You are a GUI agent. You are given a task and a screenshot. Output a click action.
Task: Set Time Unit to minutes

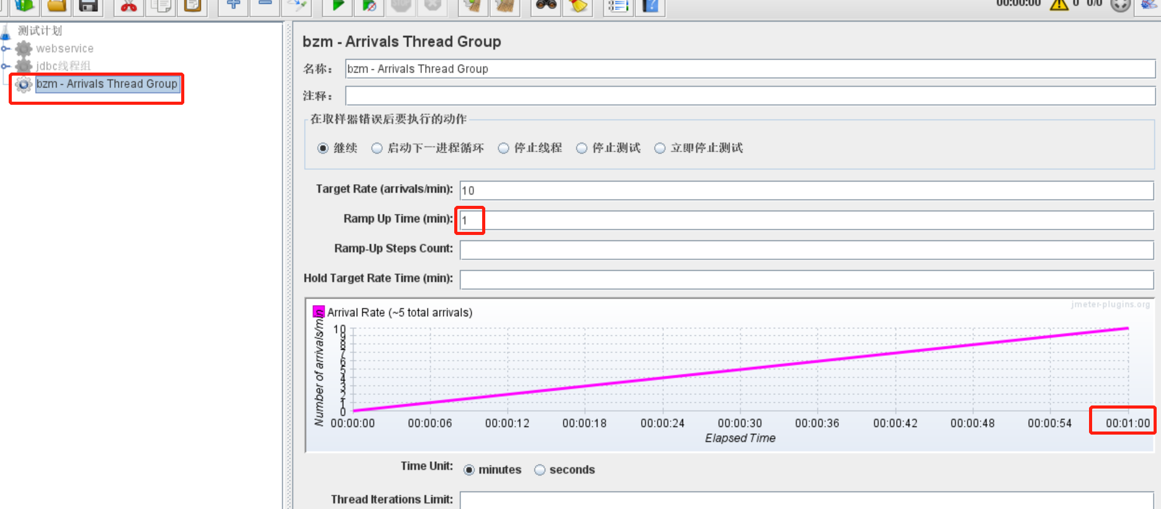click(469, 470)
